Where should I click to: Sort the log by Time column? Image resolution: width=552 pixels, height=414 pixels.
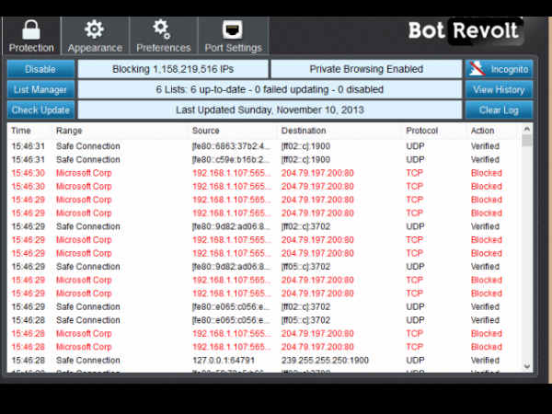pyautogui.click(x=21, y=131)
